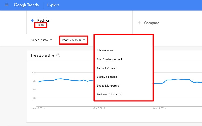Click the 25 value on chart axis

pyautogui.click(x=34, y=98)
